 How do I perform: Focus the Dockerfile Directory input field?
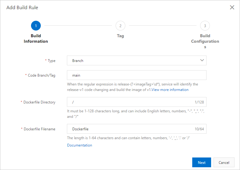point(137,102)
